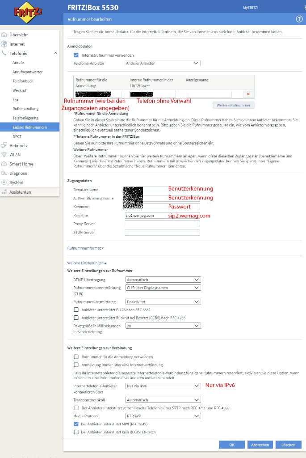The image size is (306, 458).
Task: Click the Kennwort input field
Action: click(x=162, y=207)
